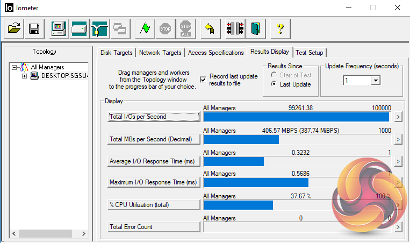
Task: Open arrow next to Total I/Os bar
Action: click(x=398, y=117)
